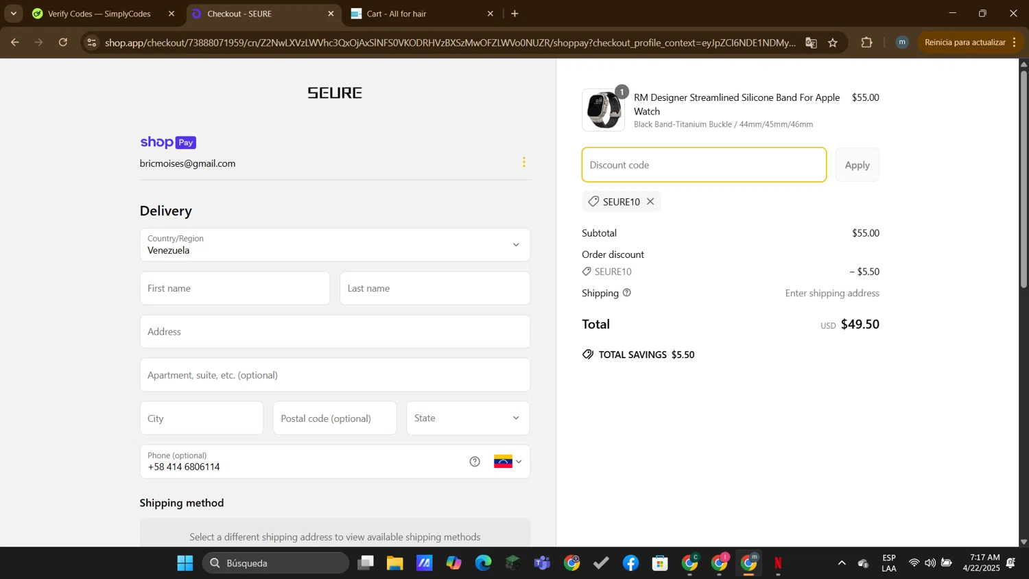The width and height of the screenshot is (1029, 579).
Task: Open Task View from taskbar
Action: coord(366,563)
